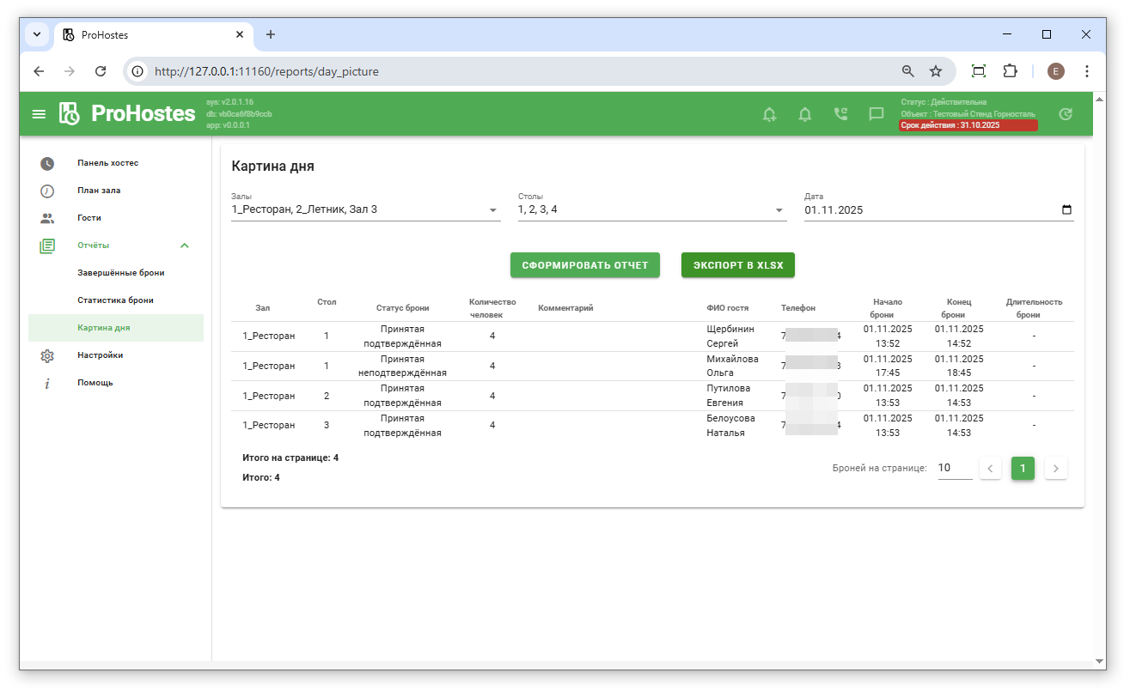The height and width of the screenshot is (691, 1130).
Task: Click the ProHostes logo icon
Action: 70,113
